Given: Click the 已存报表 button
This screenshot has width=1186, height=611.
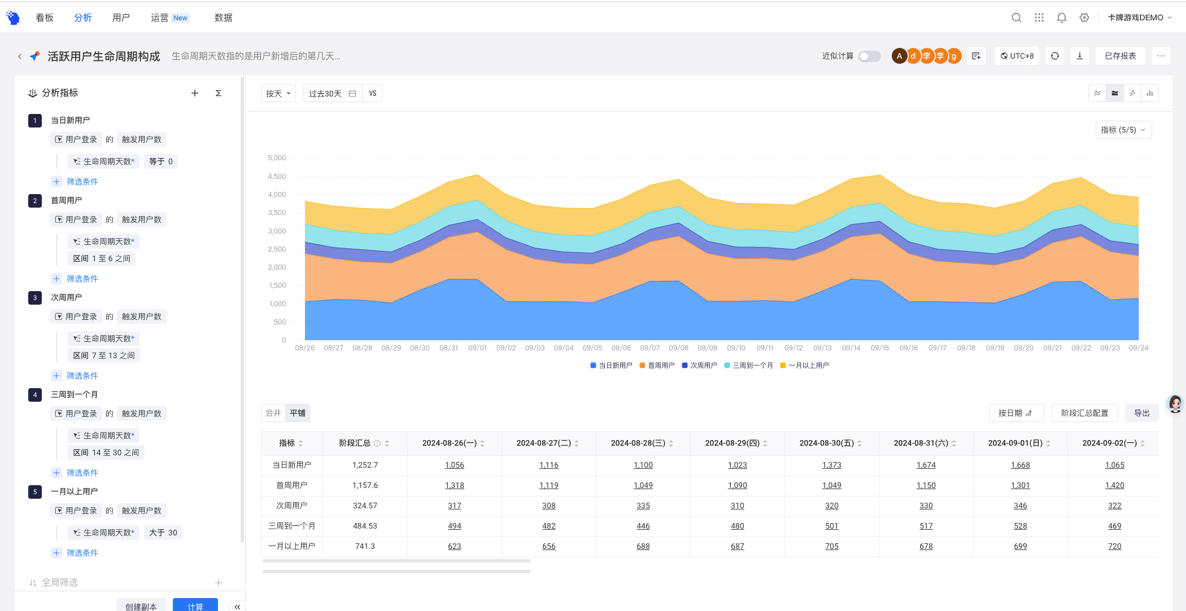Looking at the screenshot, I should [1120, 56].
